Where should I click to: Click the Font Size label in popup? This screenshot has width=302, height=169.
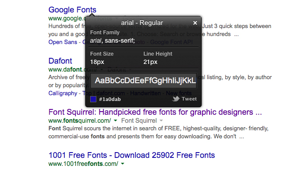tap(102, 54)
